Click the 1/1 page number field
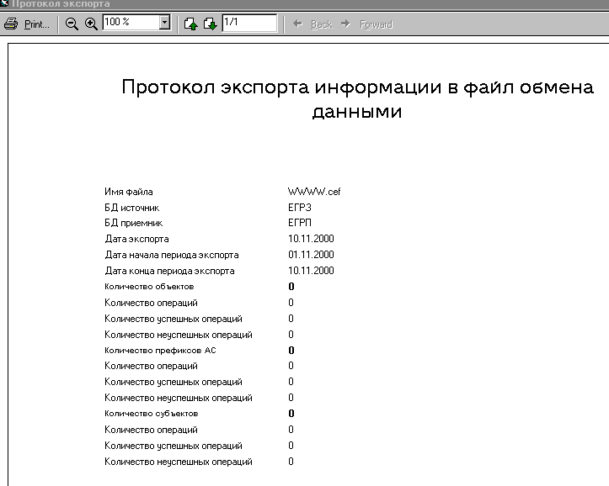The image size is (609, 486). click(249, 23)
